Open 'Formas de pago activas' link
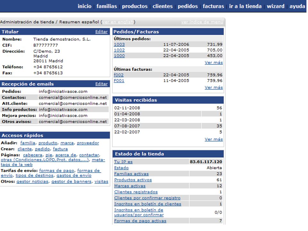The width and height of the screenshot is (308, 231). (140, 221)
